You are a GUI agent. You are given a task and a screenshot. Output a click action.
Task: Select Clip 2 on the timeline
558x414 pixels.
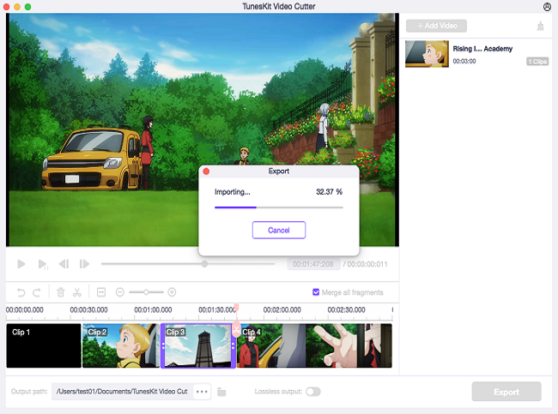(121, 345)
